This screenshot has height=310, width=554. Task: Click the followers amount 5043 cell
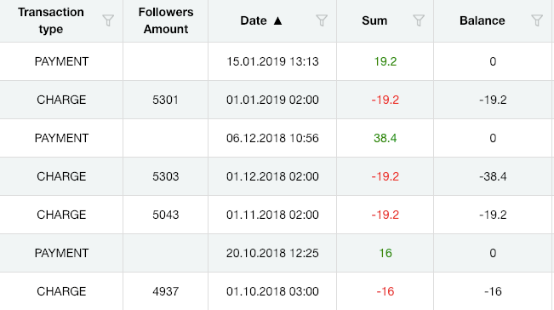166,215
